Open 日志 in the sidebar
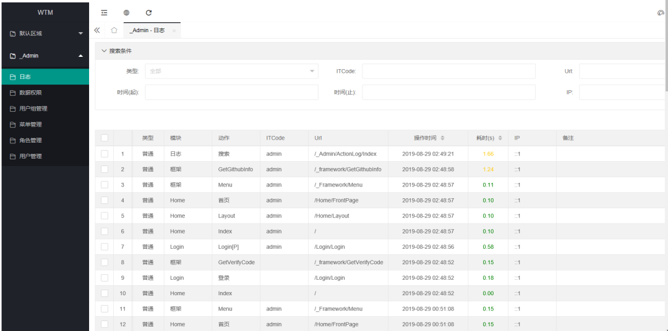The height and width of the screenshot is (331, 668). [45, 77]
